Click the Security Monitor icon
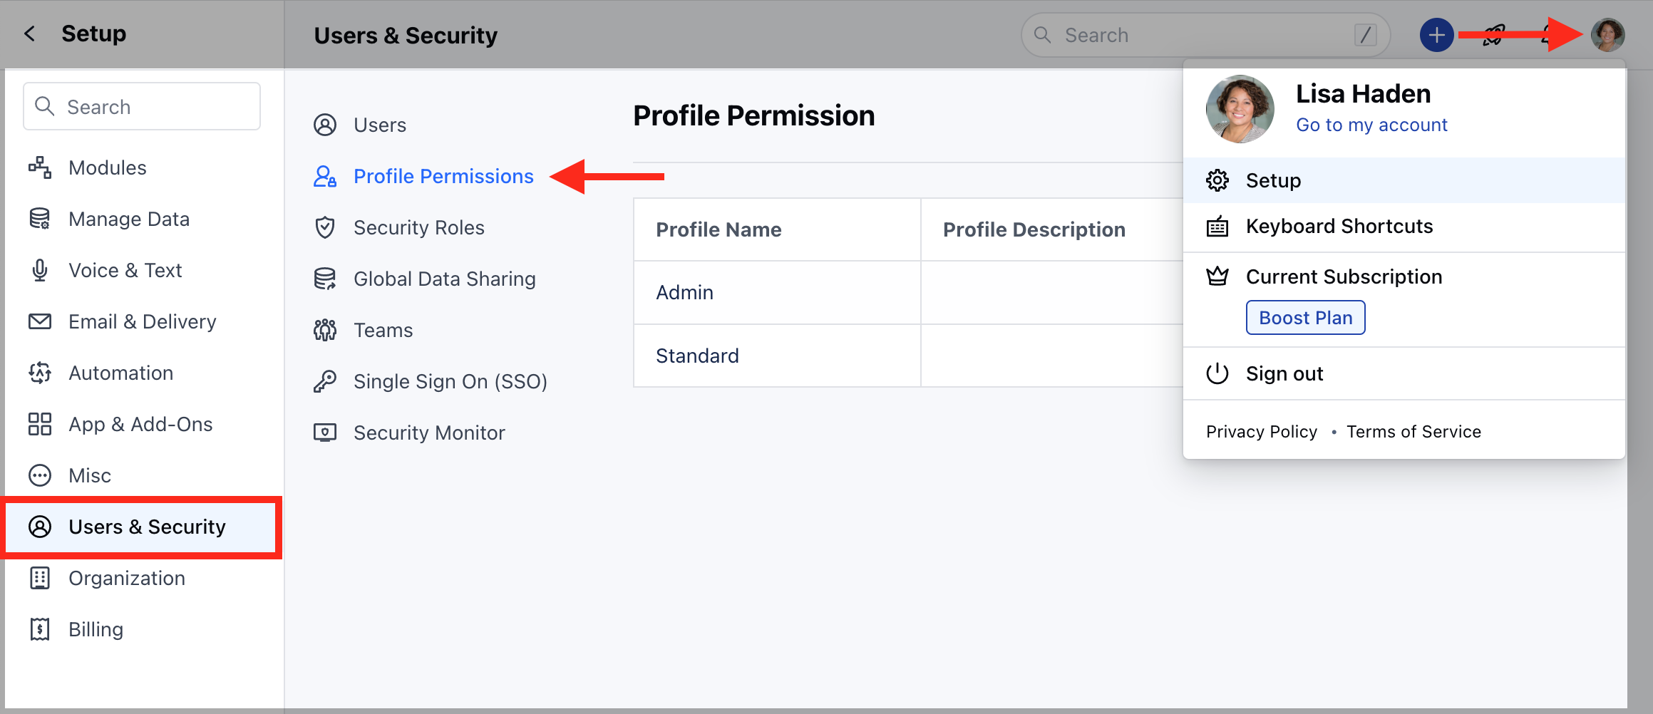 325,432
